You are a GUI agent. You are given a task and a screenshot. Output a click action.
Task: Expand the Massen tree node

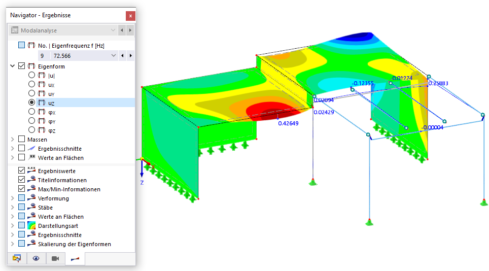[13, 139]
